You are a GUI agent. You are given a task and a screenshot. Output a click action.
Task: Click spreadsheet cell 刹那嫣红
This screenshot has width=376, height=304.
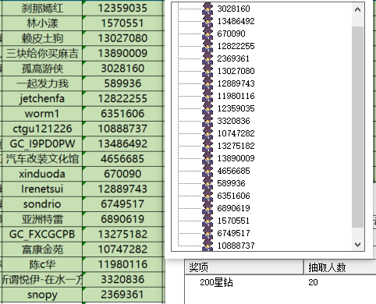click(x=42, y=8)
